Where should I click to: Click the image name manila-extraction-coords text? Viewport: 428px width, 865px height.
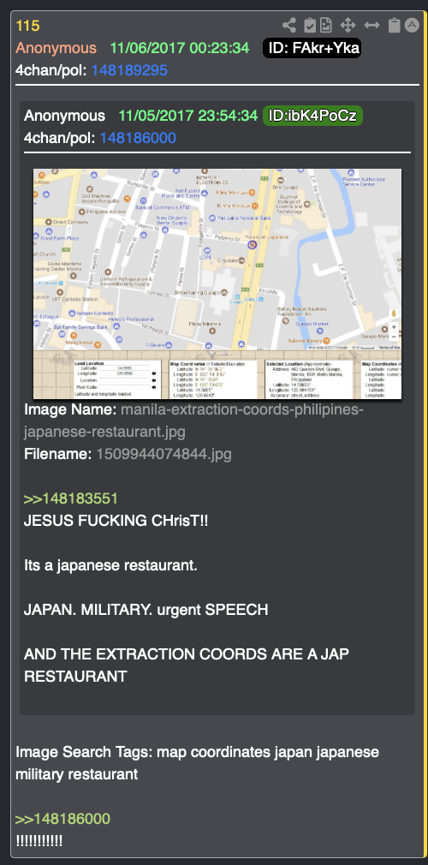click(x=194, y=421)
